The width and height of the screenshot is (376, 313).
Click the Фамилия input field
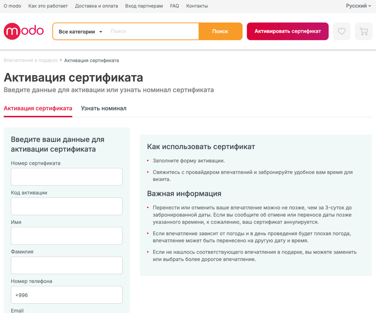[66, 265]
